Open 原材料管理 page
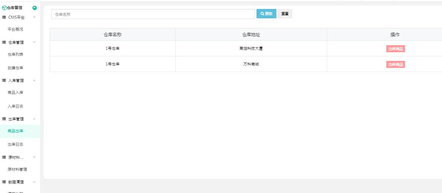This screenshot has width=442, height=193. (x=18, y=169)
